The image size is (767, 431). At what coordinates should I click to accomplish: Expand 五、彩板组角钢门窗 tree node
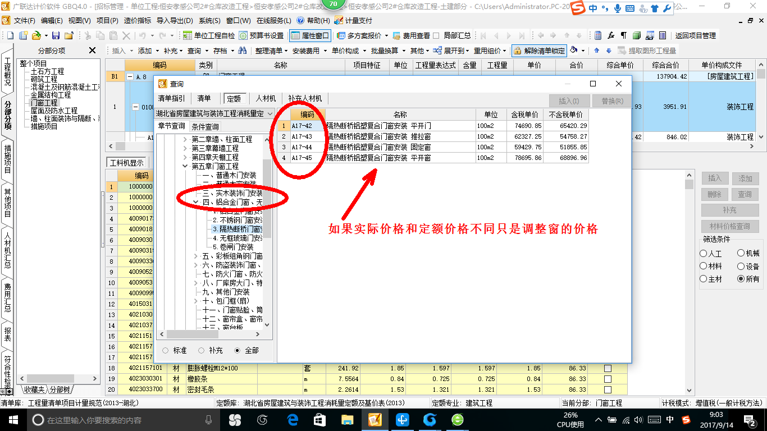tap(196, 256)
